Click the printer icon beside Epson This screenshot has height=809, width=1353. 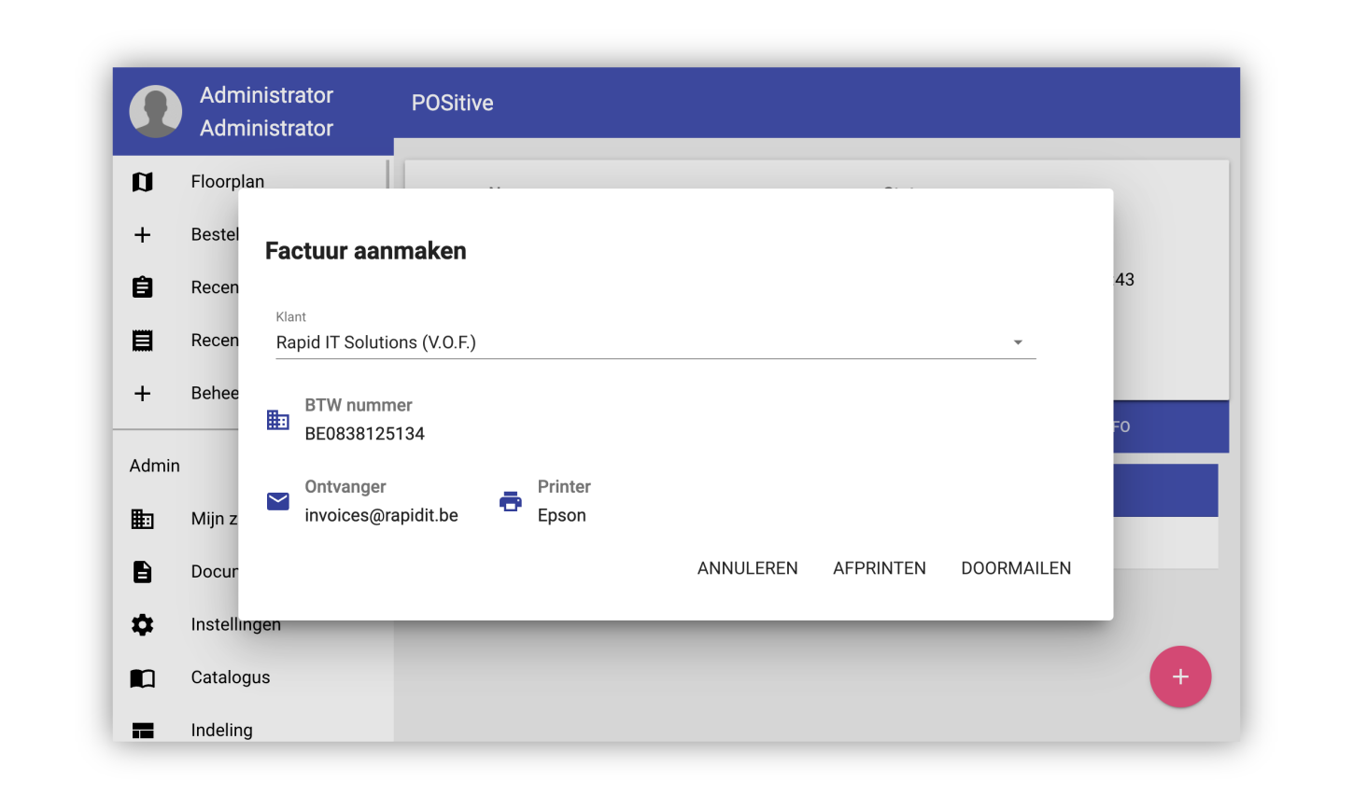pos(511,501)
